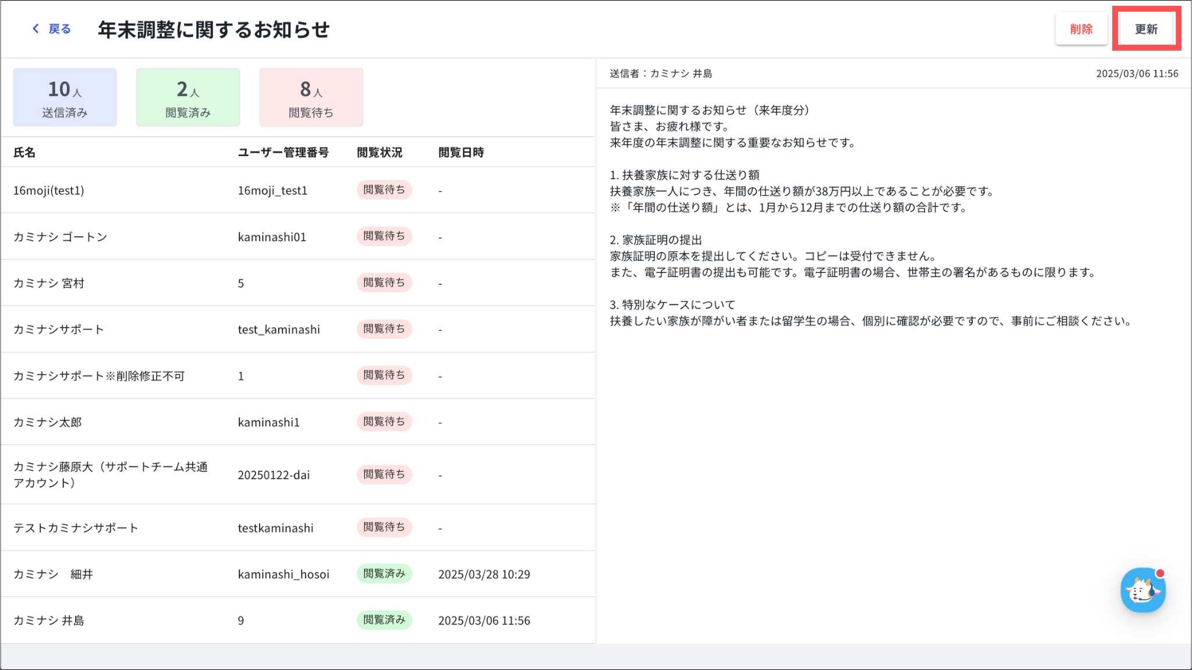Click the 戻る back link
This screenshot has height=670, width=1192.
coord(59,29)
